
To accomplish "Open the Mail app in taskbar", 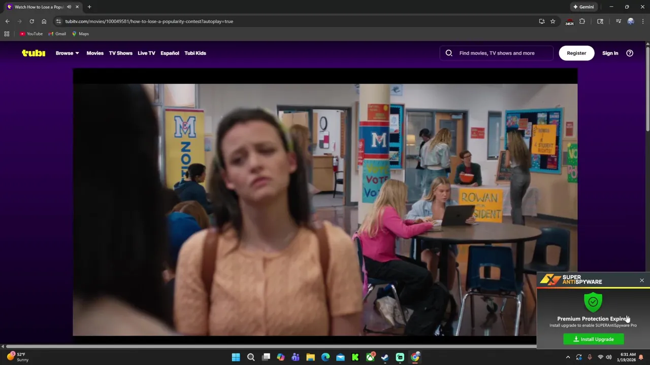I will (x=340, y=357).
